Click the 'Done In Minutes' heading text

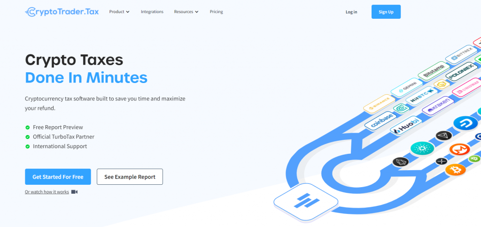coord(86,77)
